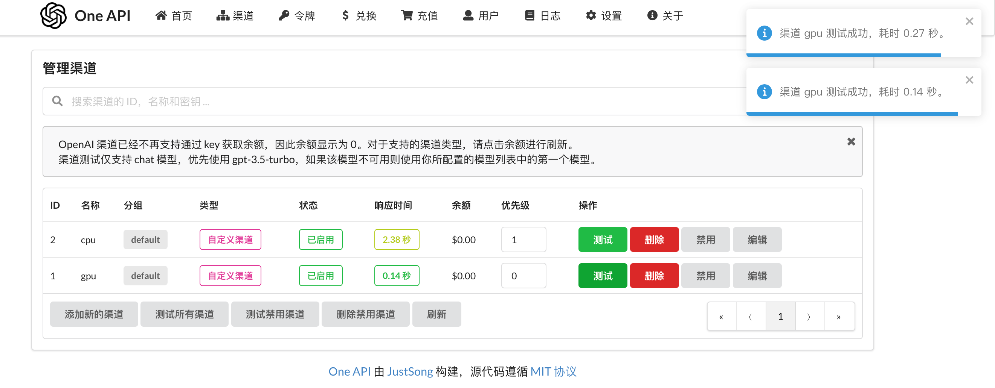The width and height of the screenshot is (995, 388).
Task: Click the cpu channel priority field
Action: click(x=523, y=240)
